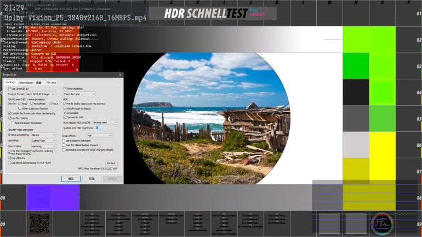Screen dimensions: 422x237
Task: Enable Request Super Resolution
Action: 13,123
